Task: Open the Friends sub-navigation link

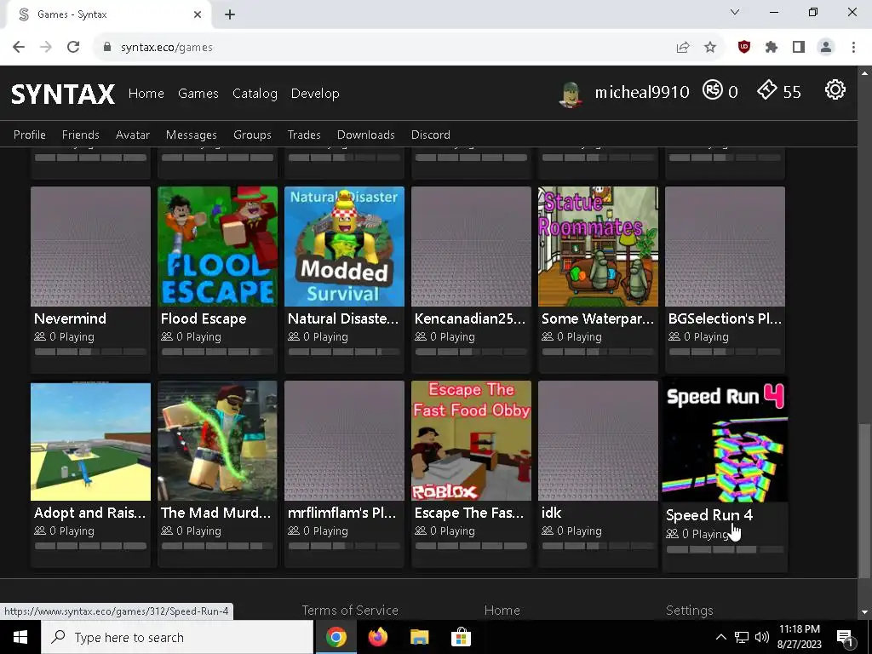Action: [81, 135]
